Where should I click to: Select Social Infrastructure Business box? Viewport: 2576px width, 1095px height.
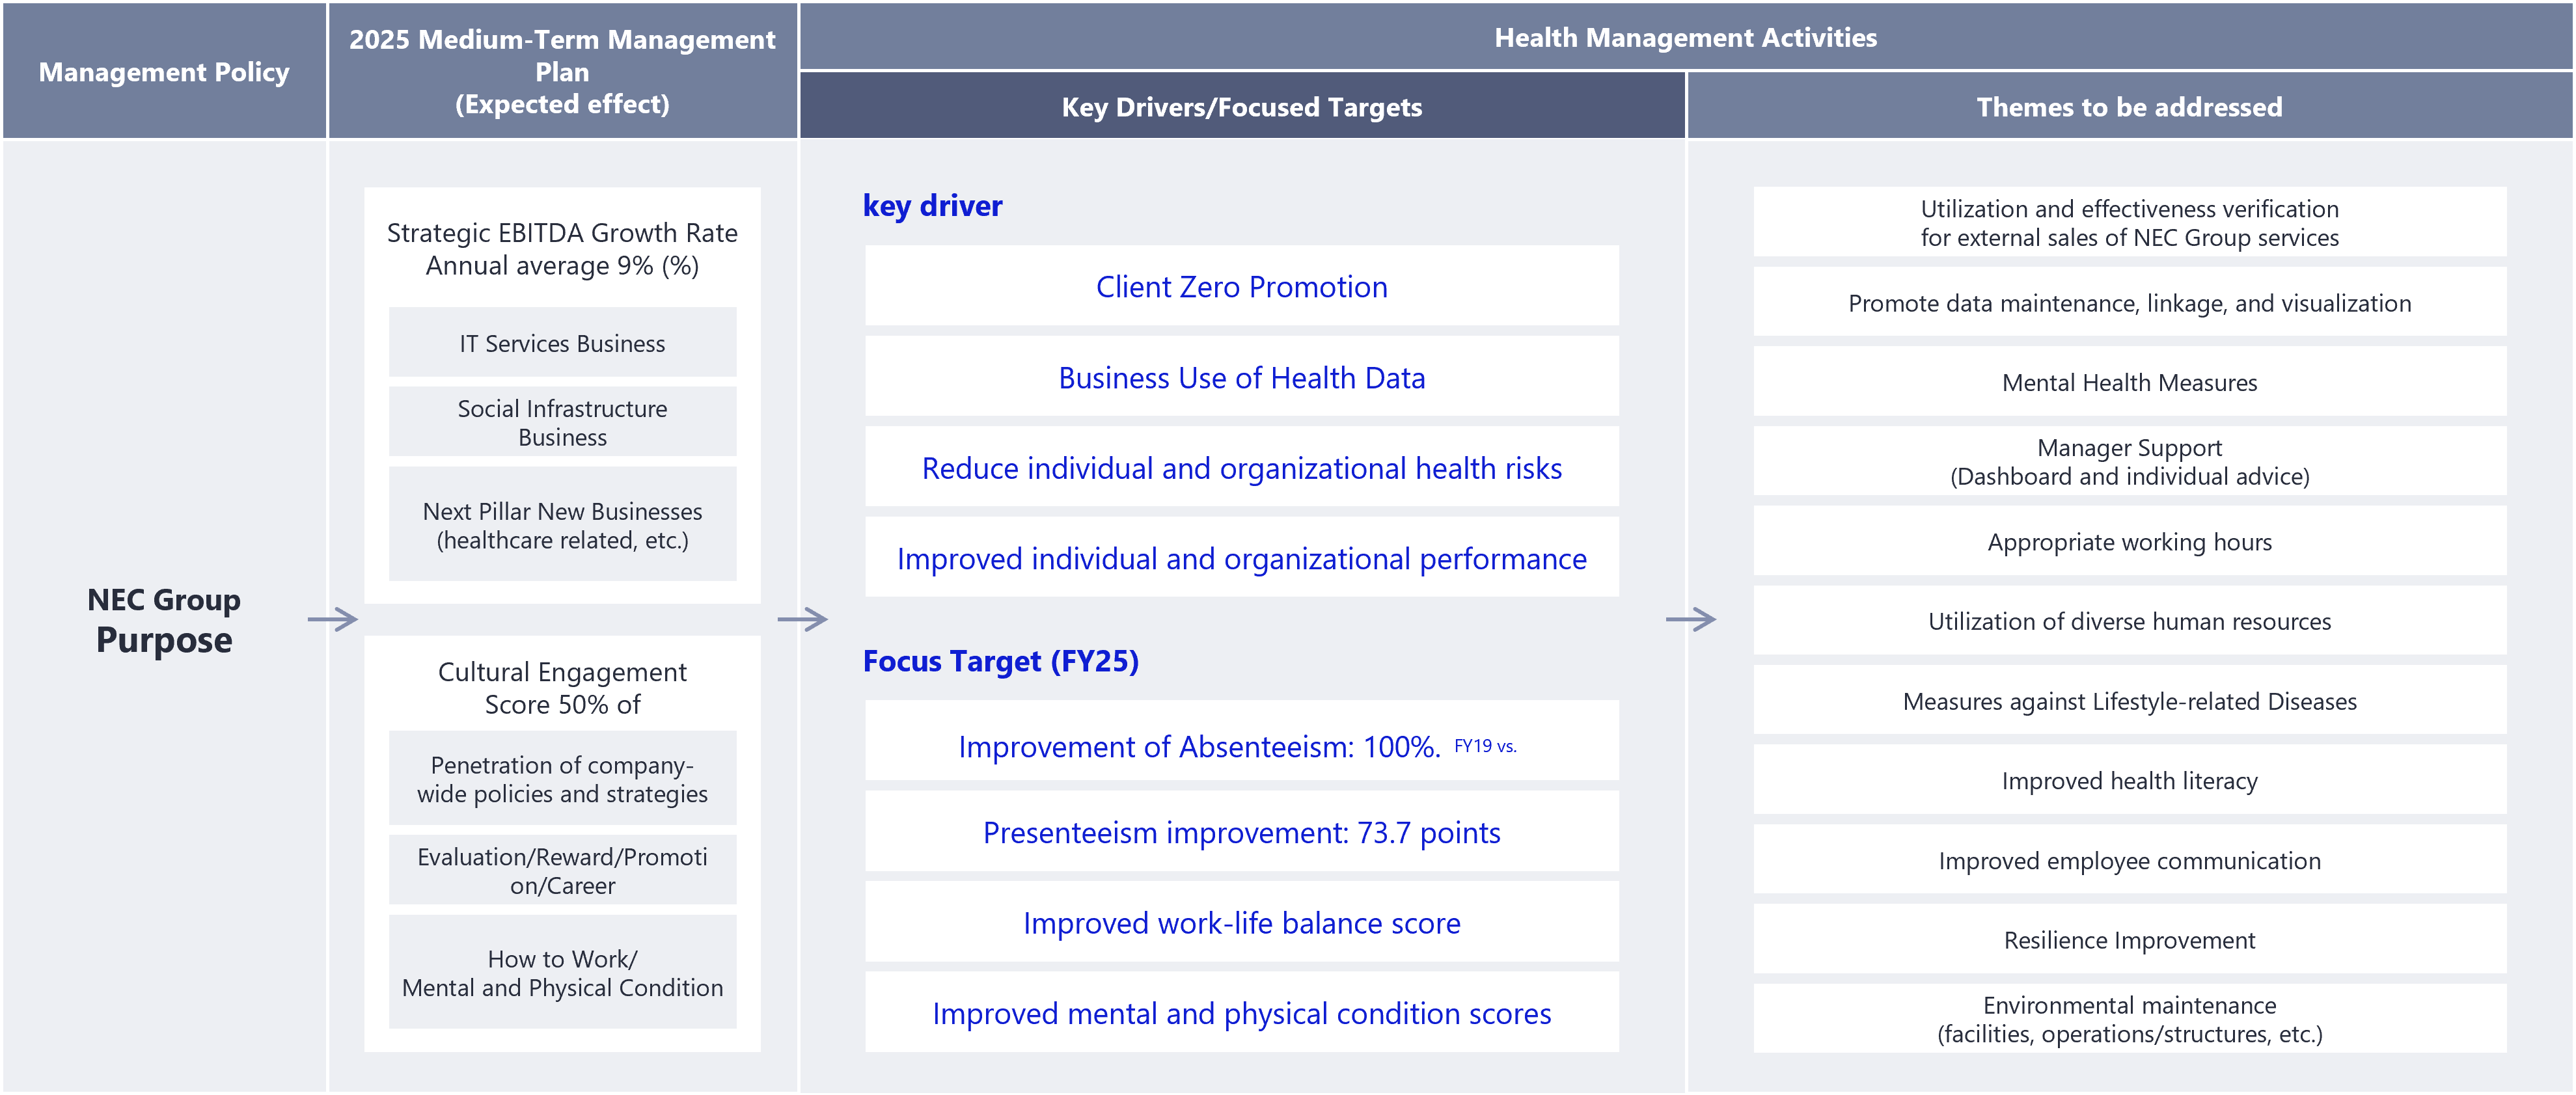pyautogui.click(x=562, y=422)
